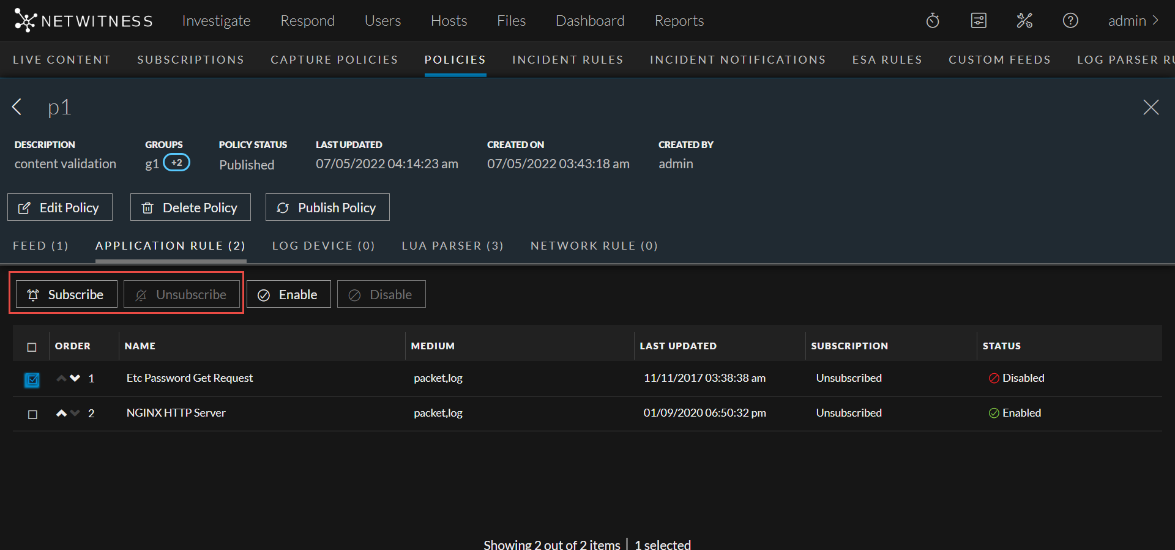This screenshot has height=550, width=1175.
Task: Close the p1 policy detail panel
Action: coord(1151,107)
